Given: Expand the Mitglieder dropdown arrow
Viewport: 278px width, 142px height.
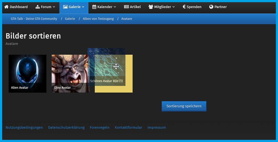Looking at the screenshot, I should [173, 7].
